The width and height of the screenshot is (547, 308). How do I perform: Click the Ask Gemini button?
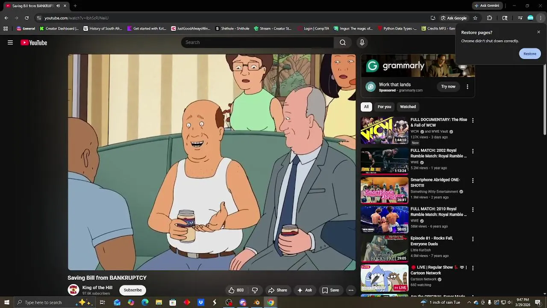(x=486, y=6)
